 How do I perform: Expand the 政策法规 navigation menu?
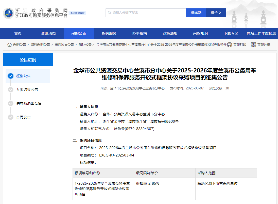[170, 33]
